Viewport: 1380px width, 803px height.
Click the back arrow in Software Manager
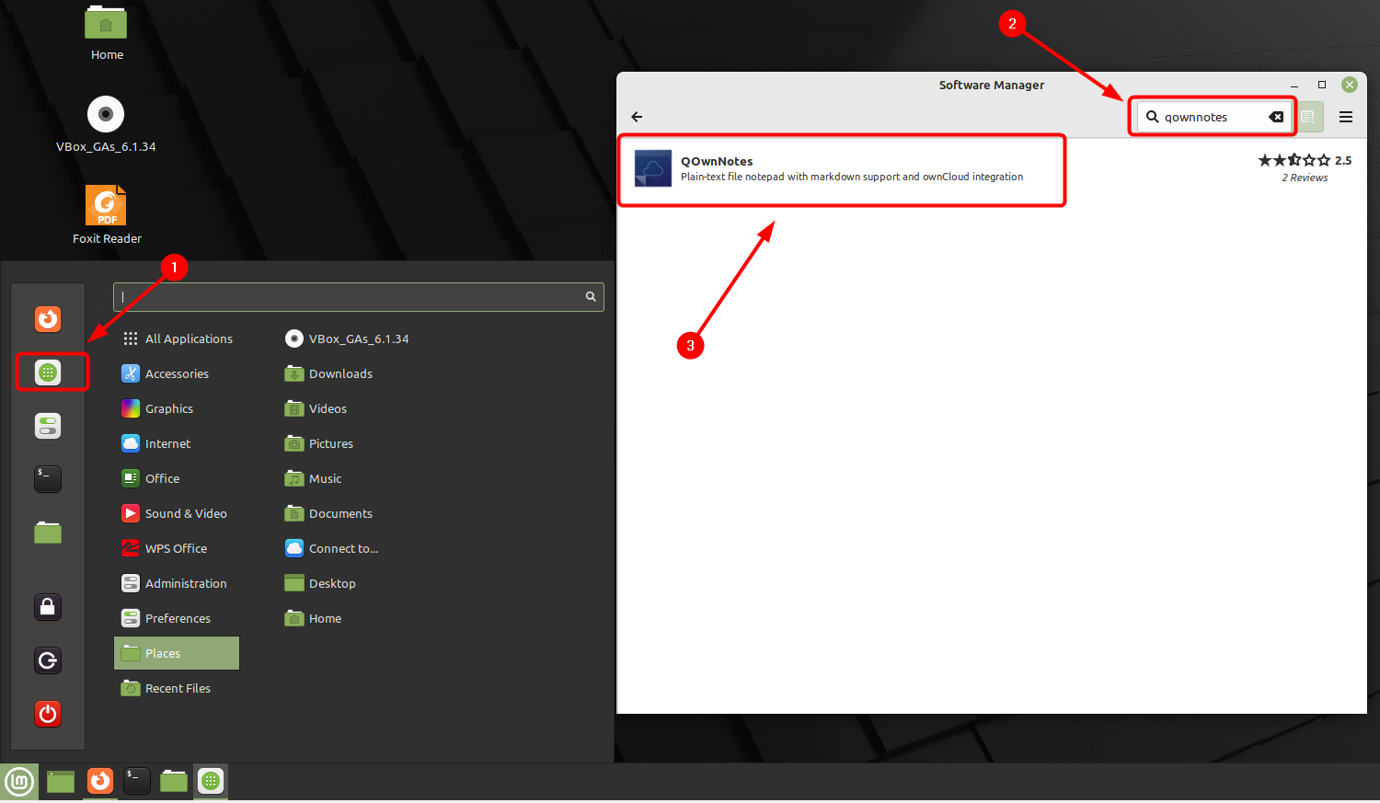coord(637,117)
